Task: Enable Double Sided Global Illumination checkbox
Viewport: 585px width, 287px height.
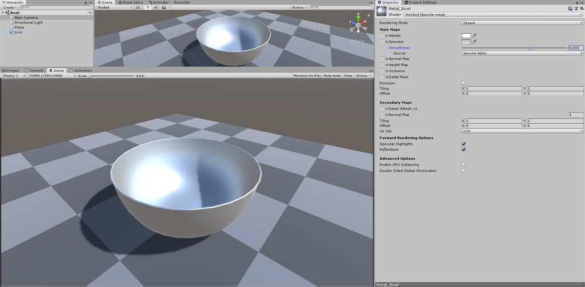Action: point(463,171)
